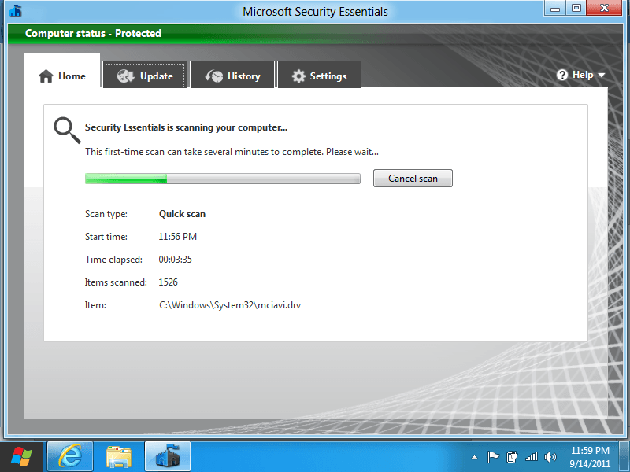Click the magnifying glass scan icon
This screenshot has height=472, width=630.
(x=66, y=131)
